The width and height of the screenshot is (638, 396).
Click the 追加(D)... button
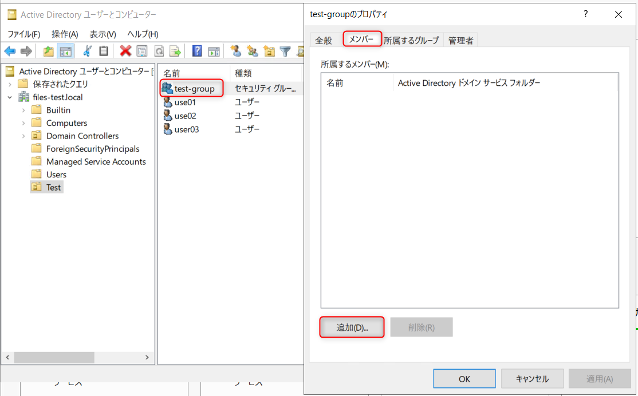(x=352, y=327)
